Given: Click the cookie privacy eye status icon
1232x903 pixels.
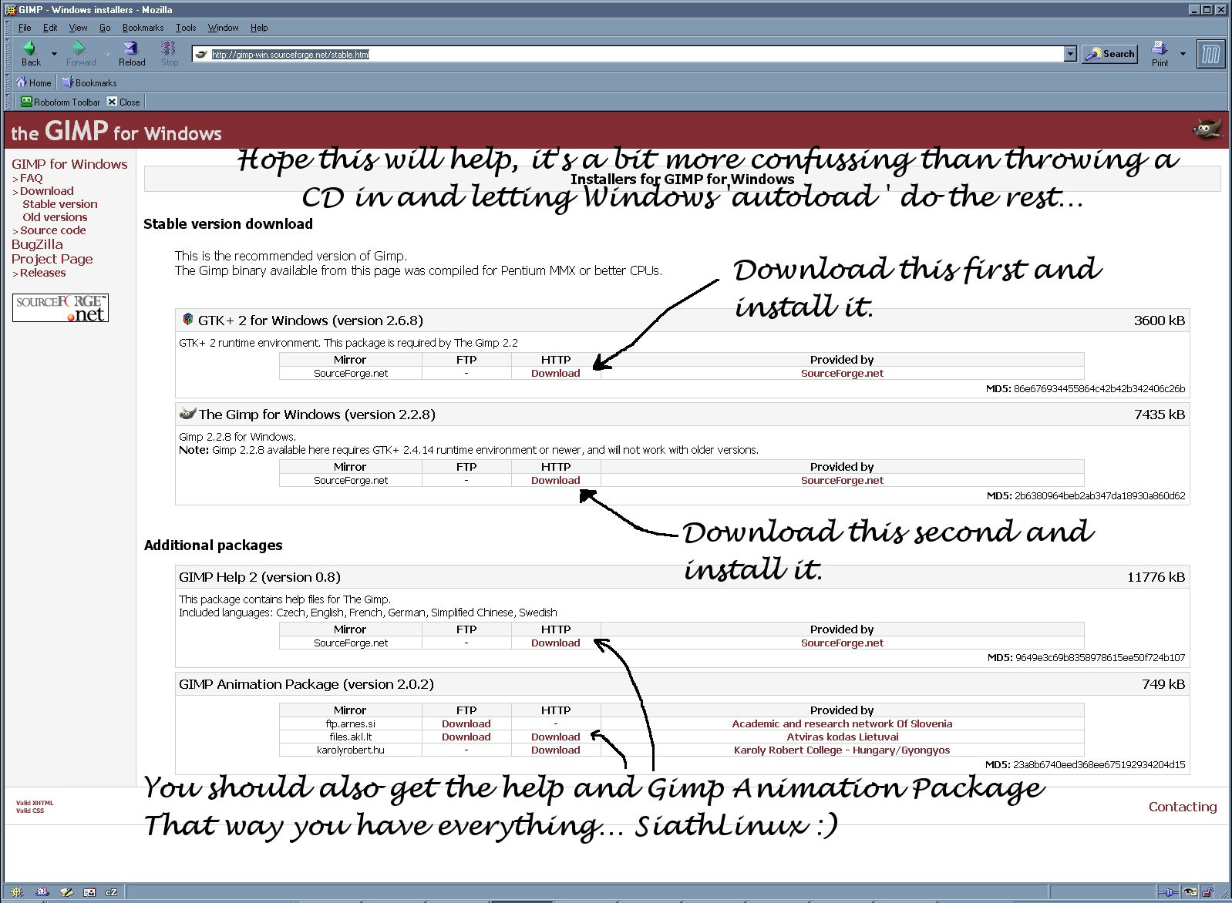Looking at the screenshot, I should point(1190,892).
